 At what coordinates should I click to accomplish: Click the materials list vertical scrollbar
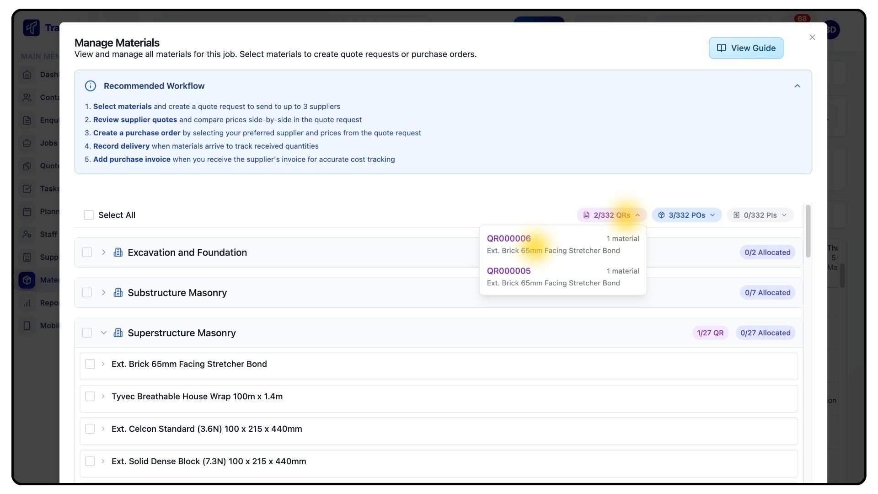pos(808,231)
